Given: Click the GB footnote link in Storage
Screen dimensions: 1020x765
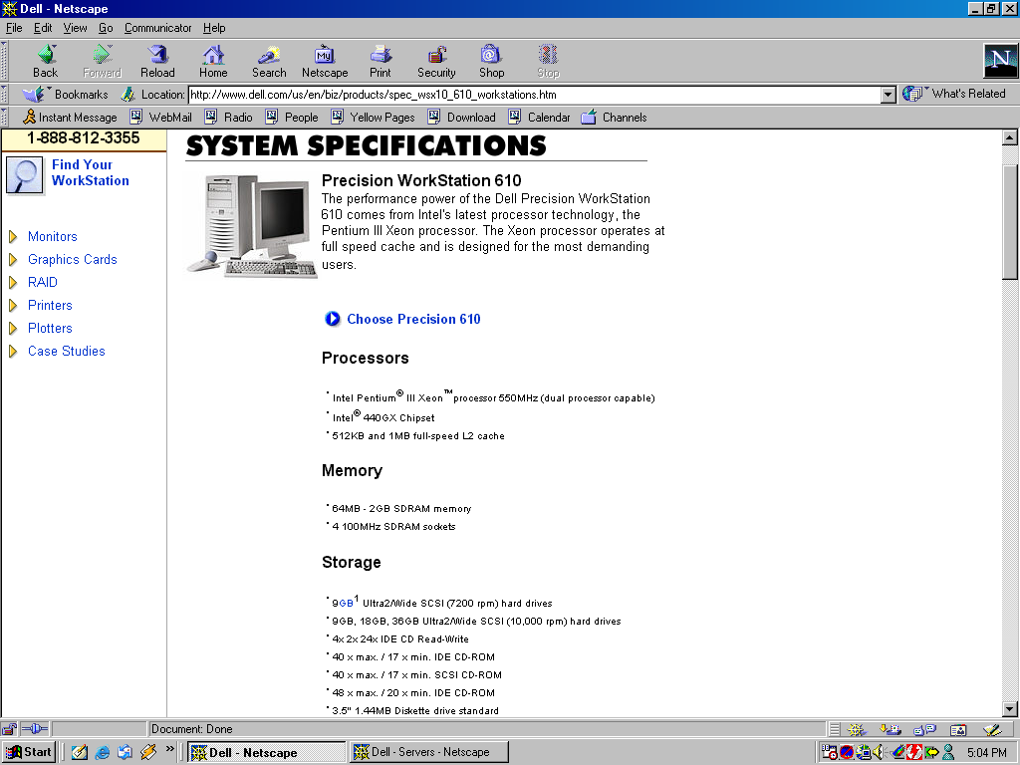Looking at the screenshot, I should coord(346,604).
